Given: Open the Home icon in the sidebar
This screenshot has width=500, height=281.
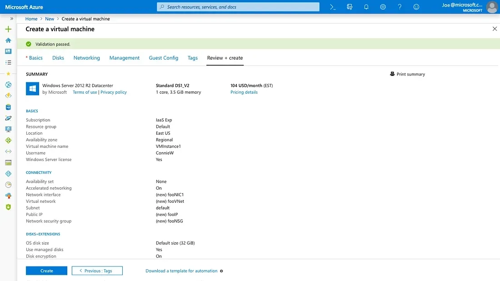Looking at the screenshot, I should [x=8, y=40].
